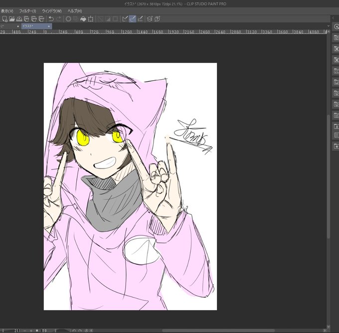Zoom in with the plus button
Viewport: 339px width, 333px height.
click(x=31, y=331)
